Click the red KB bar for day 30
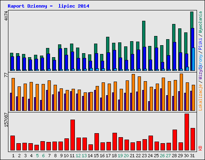The image size is (205, 160). click(187, 132)
